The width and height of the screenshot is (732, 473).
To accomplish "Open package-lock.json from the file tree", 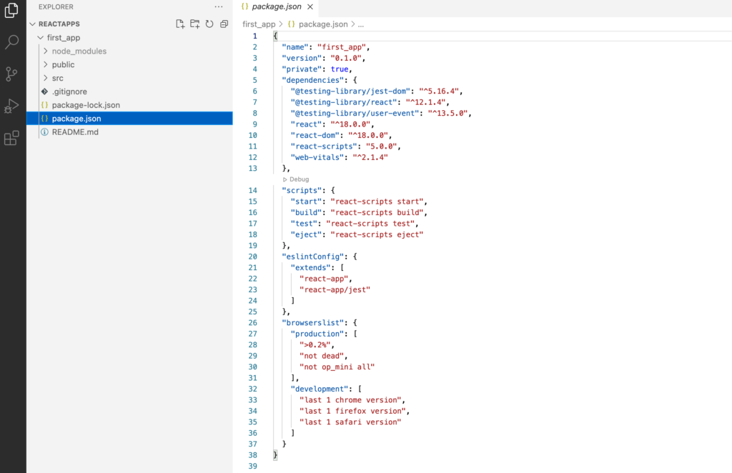I will click(86, 105).
